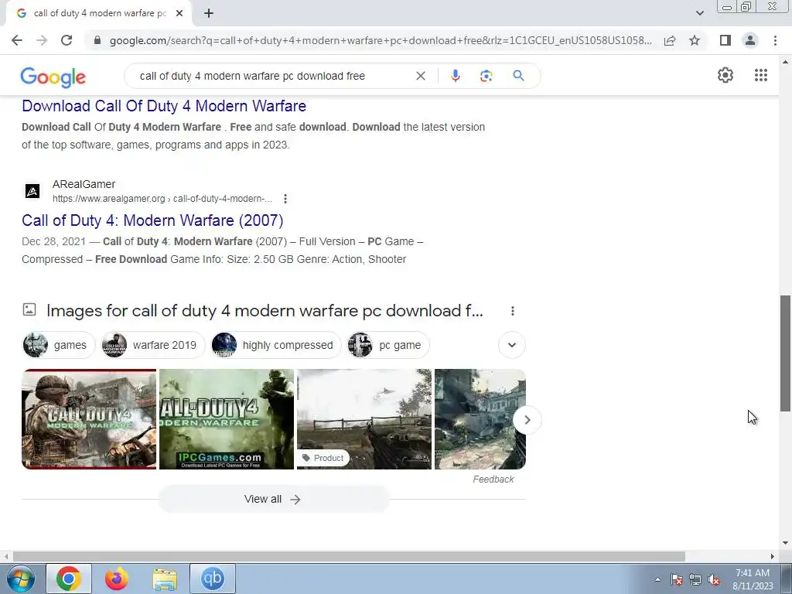
Task: Click the Images for call of duty heading
Action: 265,311
